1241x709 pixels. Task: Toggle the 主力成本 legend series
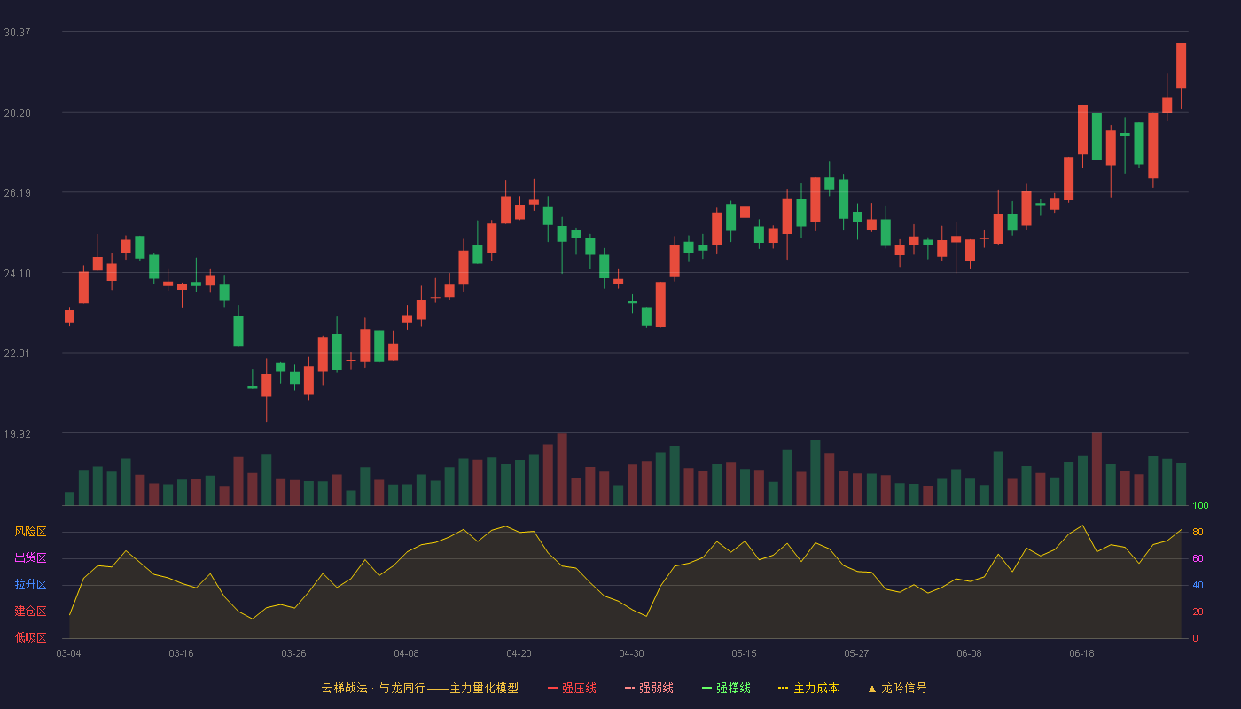point(808,688)
